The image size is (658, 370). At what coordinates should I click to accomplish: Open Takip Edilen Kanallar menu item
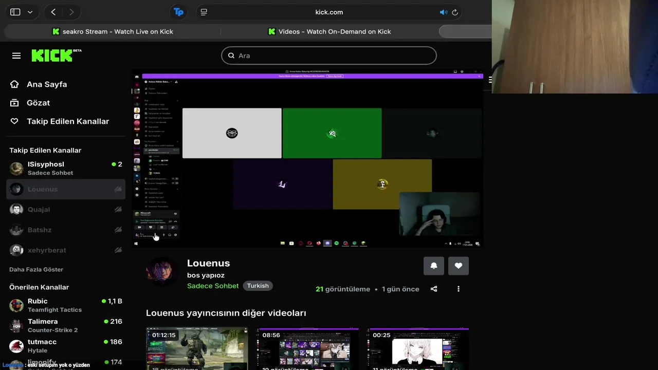[68, 121]
